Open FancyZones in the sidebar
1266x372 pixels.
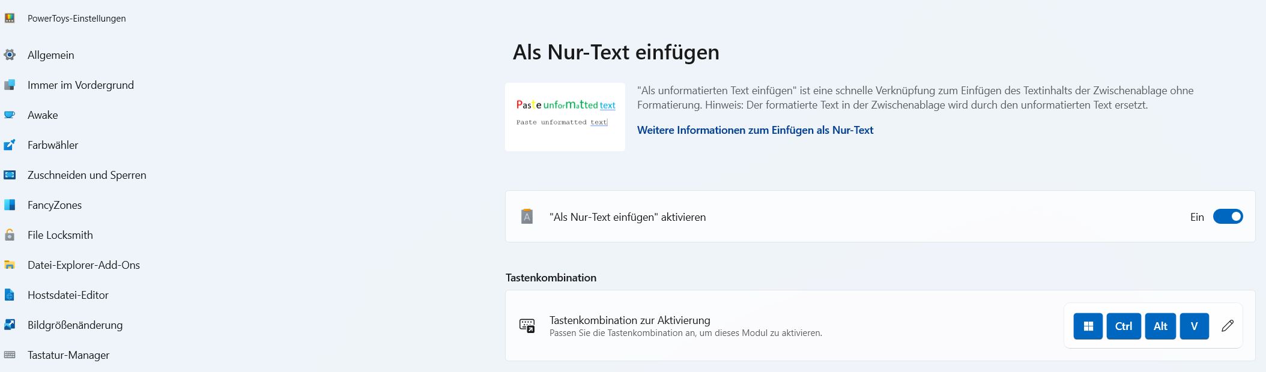55,205
